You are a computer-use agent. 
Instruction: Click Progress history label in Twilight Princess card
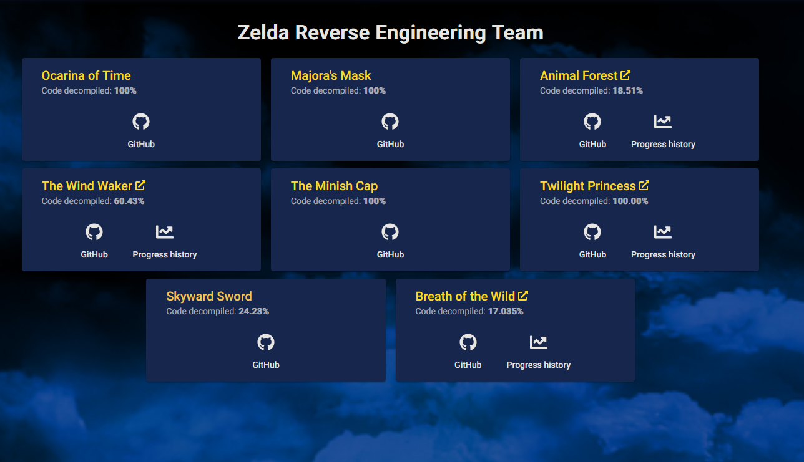[663, 254]
